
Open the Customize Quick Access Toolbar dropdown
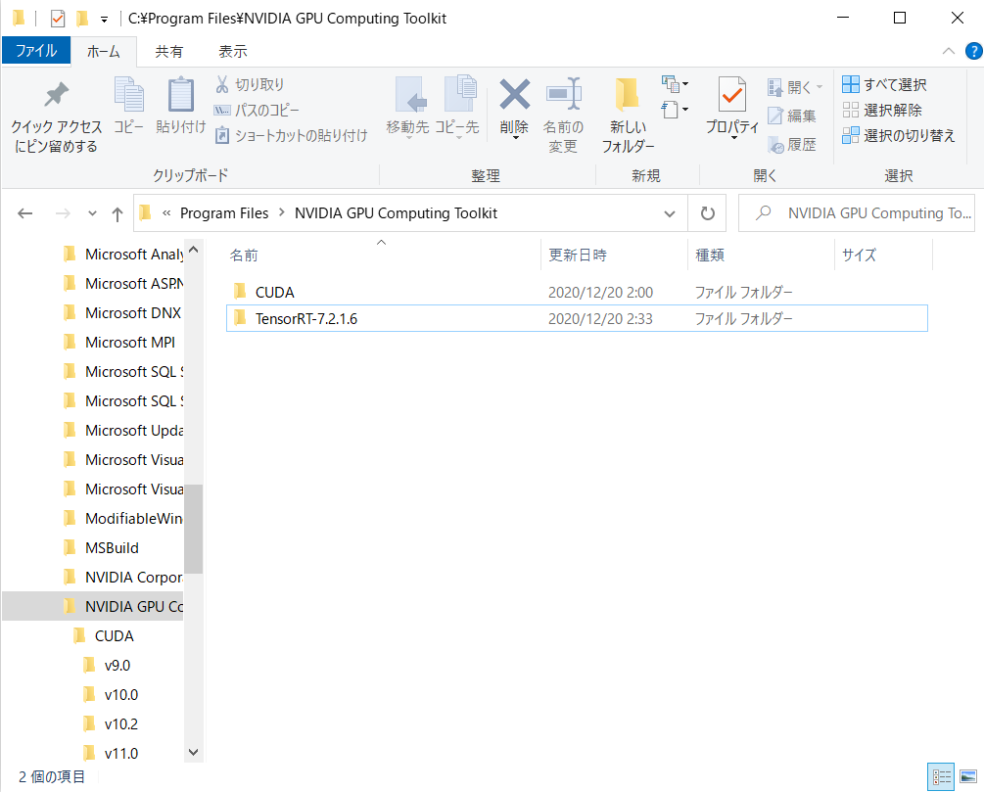(x=104, y=20)
